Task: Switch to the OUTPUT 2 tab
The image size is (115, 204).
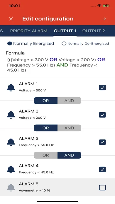Action: tap(94, 31)
